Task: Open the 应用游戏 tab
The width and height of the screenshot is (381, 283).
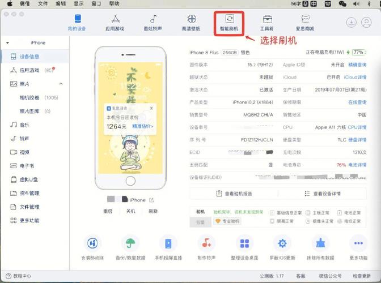Action: 115,23
